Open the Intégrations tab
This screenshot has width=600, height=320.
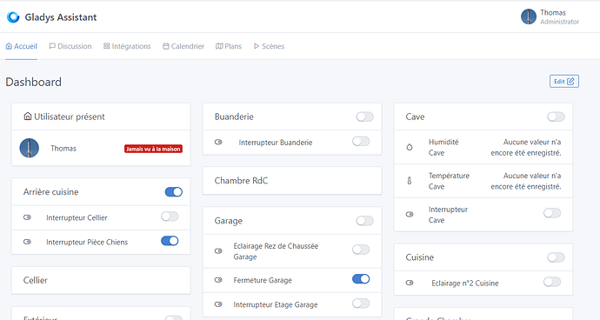tap(127, 46)
